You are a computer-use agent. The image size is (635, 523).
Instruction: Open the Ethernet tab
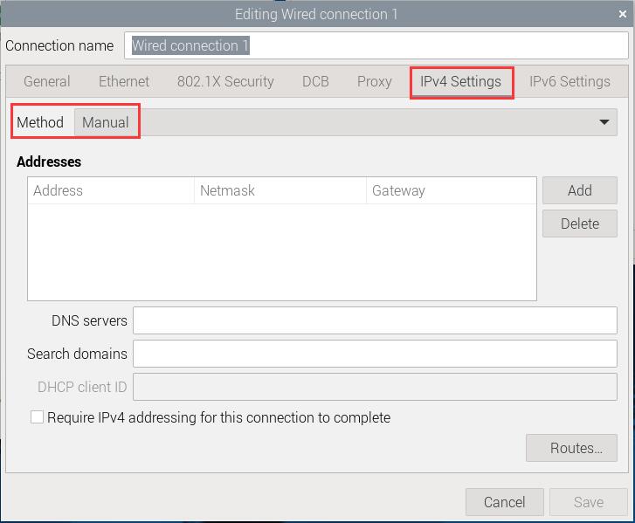tap(124, 81)
